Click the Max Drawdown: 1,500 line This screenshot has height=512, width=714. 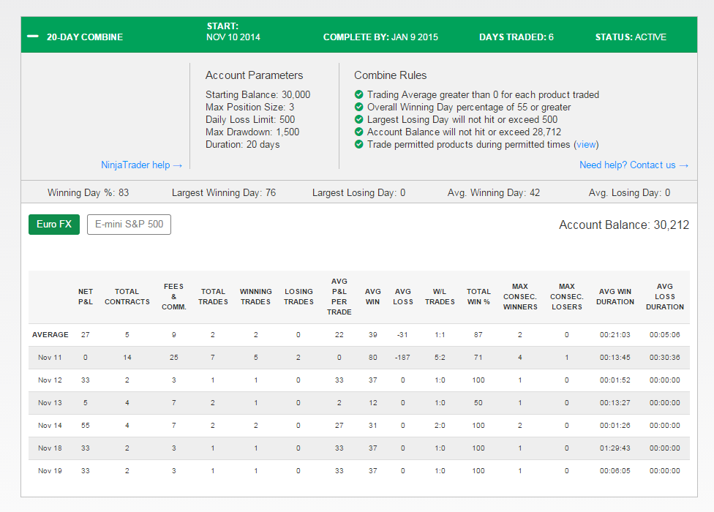[252, 132]
